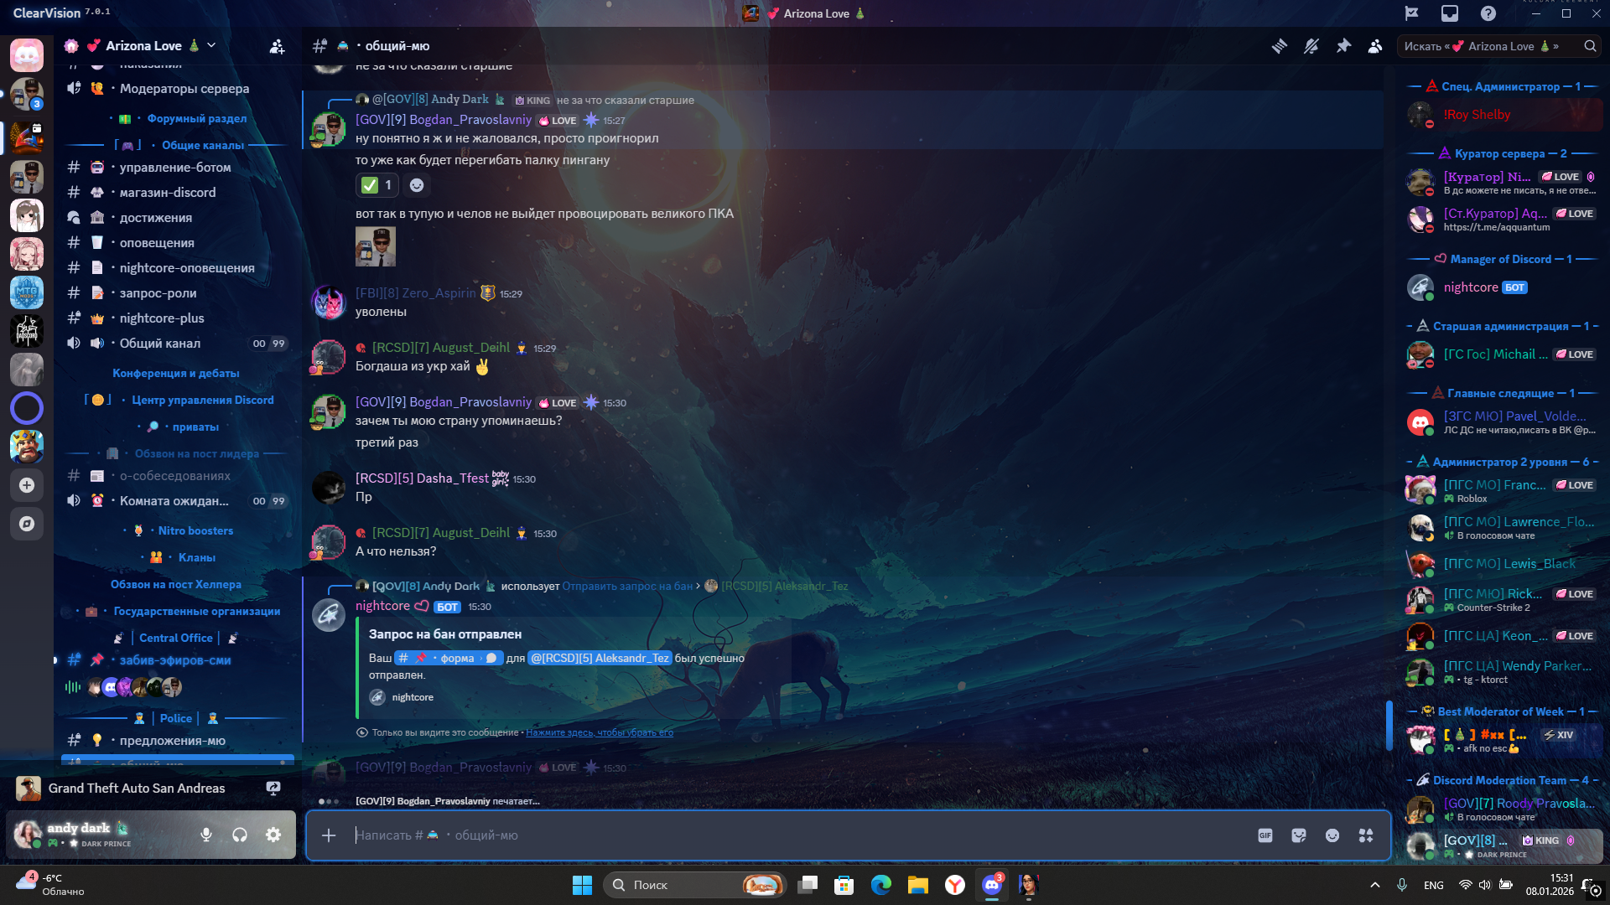This screenshot has height=905, width=1610.
Task: Click the Написать message input field
Action: [755, 835]
